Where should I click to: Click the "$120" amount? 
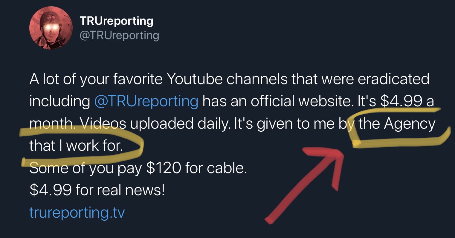point(164,168)
